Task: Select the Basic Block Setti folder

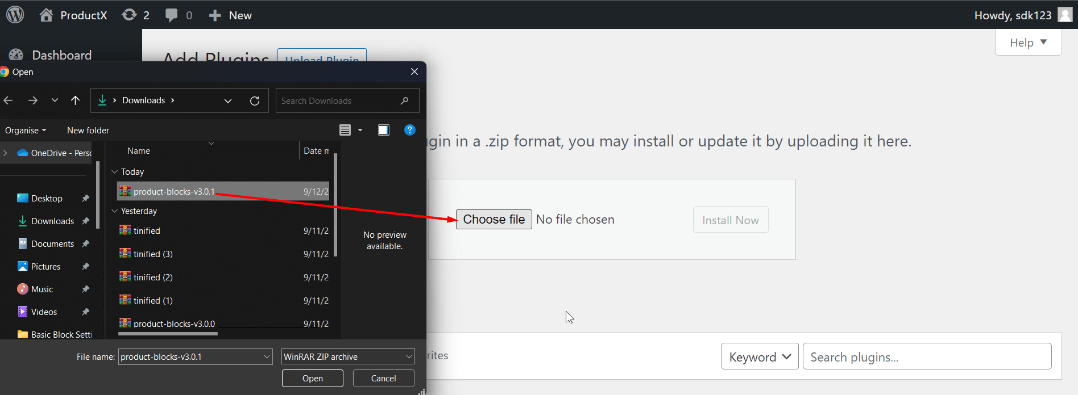Action: 55,335
